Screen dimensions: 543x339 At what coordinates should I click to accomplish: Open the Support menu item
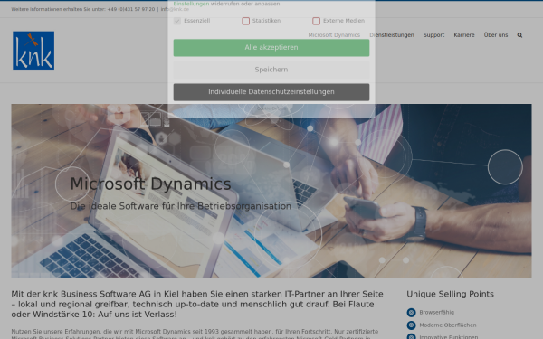pyautogui.click(x=433, y=35)
